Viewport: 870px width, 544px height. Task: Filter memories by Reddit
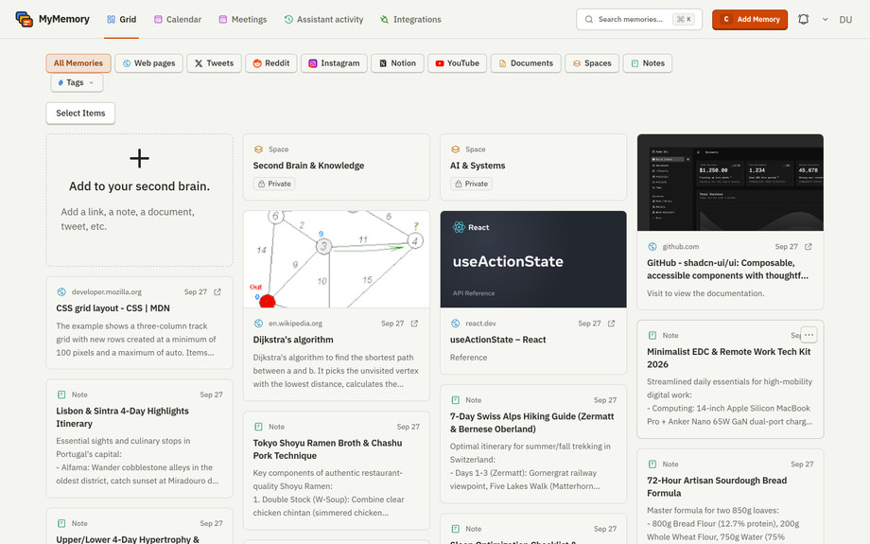271,63
